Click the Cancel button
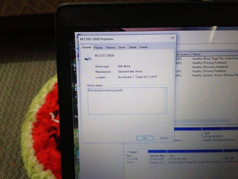Image resolution: width=238 pixels, height=179 pixels. 163,138
